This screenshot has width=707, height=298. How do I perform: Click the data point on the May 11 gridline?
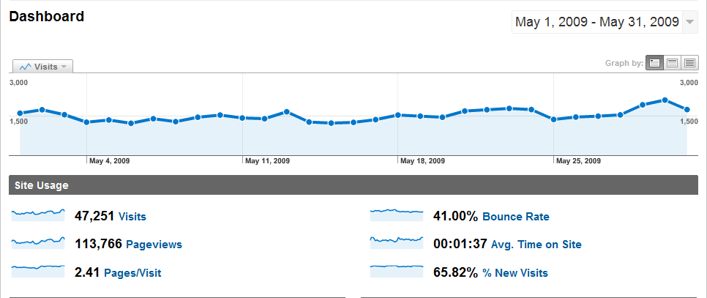(x=242, y=118)
